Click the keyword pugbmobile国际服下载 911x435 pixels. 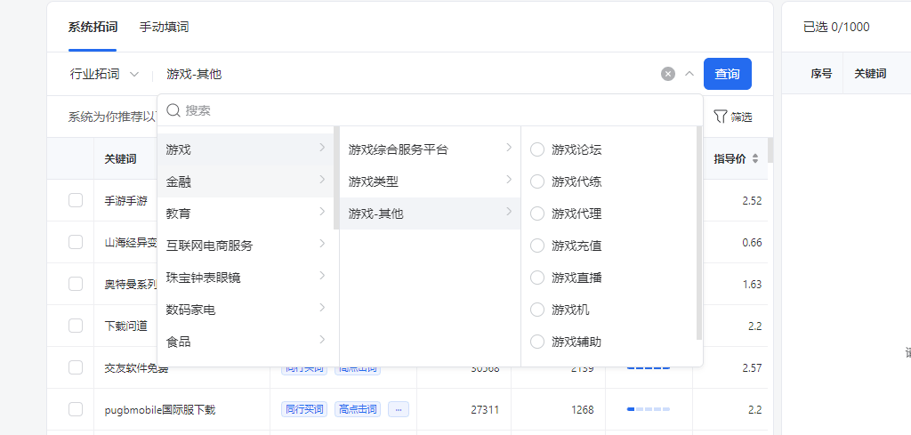(x=160, y=410)
